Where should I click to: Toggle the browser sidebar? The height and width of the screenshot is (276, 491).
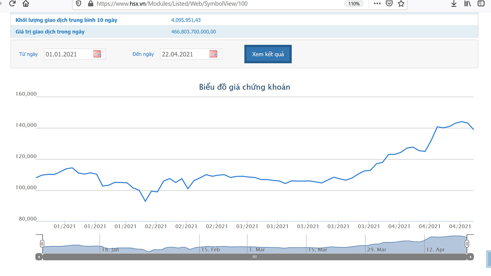click(481, 4)
